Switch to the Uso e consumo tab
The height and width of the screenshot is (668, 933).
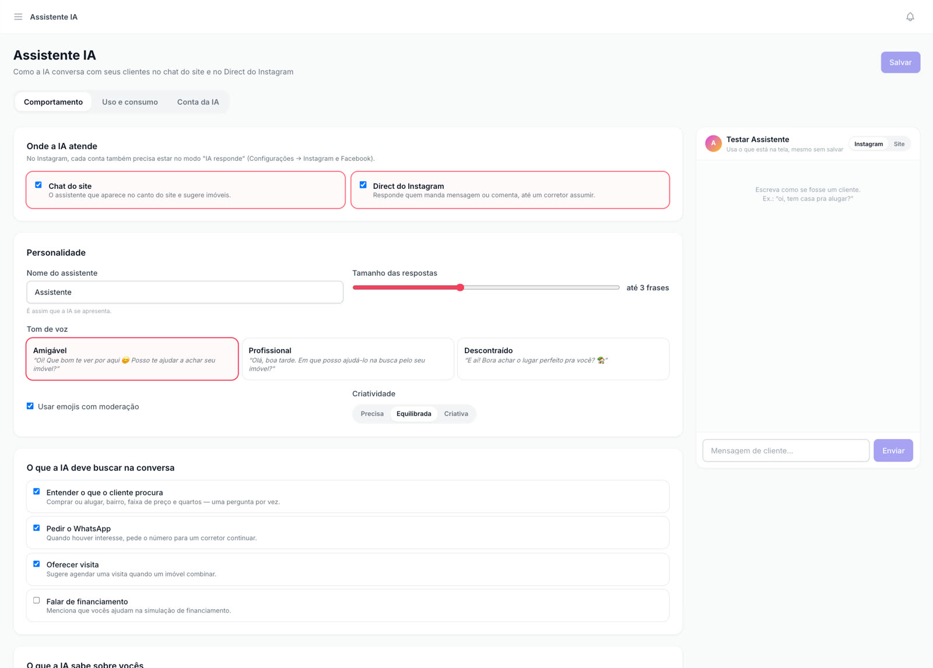point(130,102)
